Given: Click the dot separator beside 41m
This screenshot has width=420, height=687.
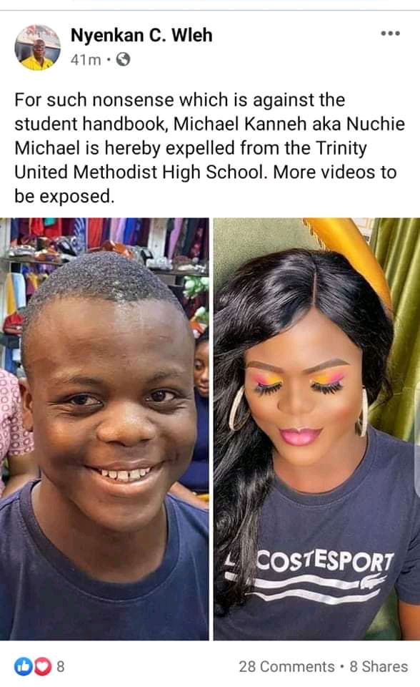Looking at the screenshot, I should pyautogui.click(x=109, y=59).
